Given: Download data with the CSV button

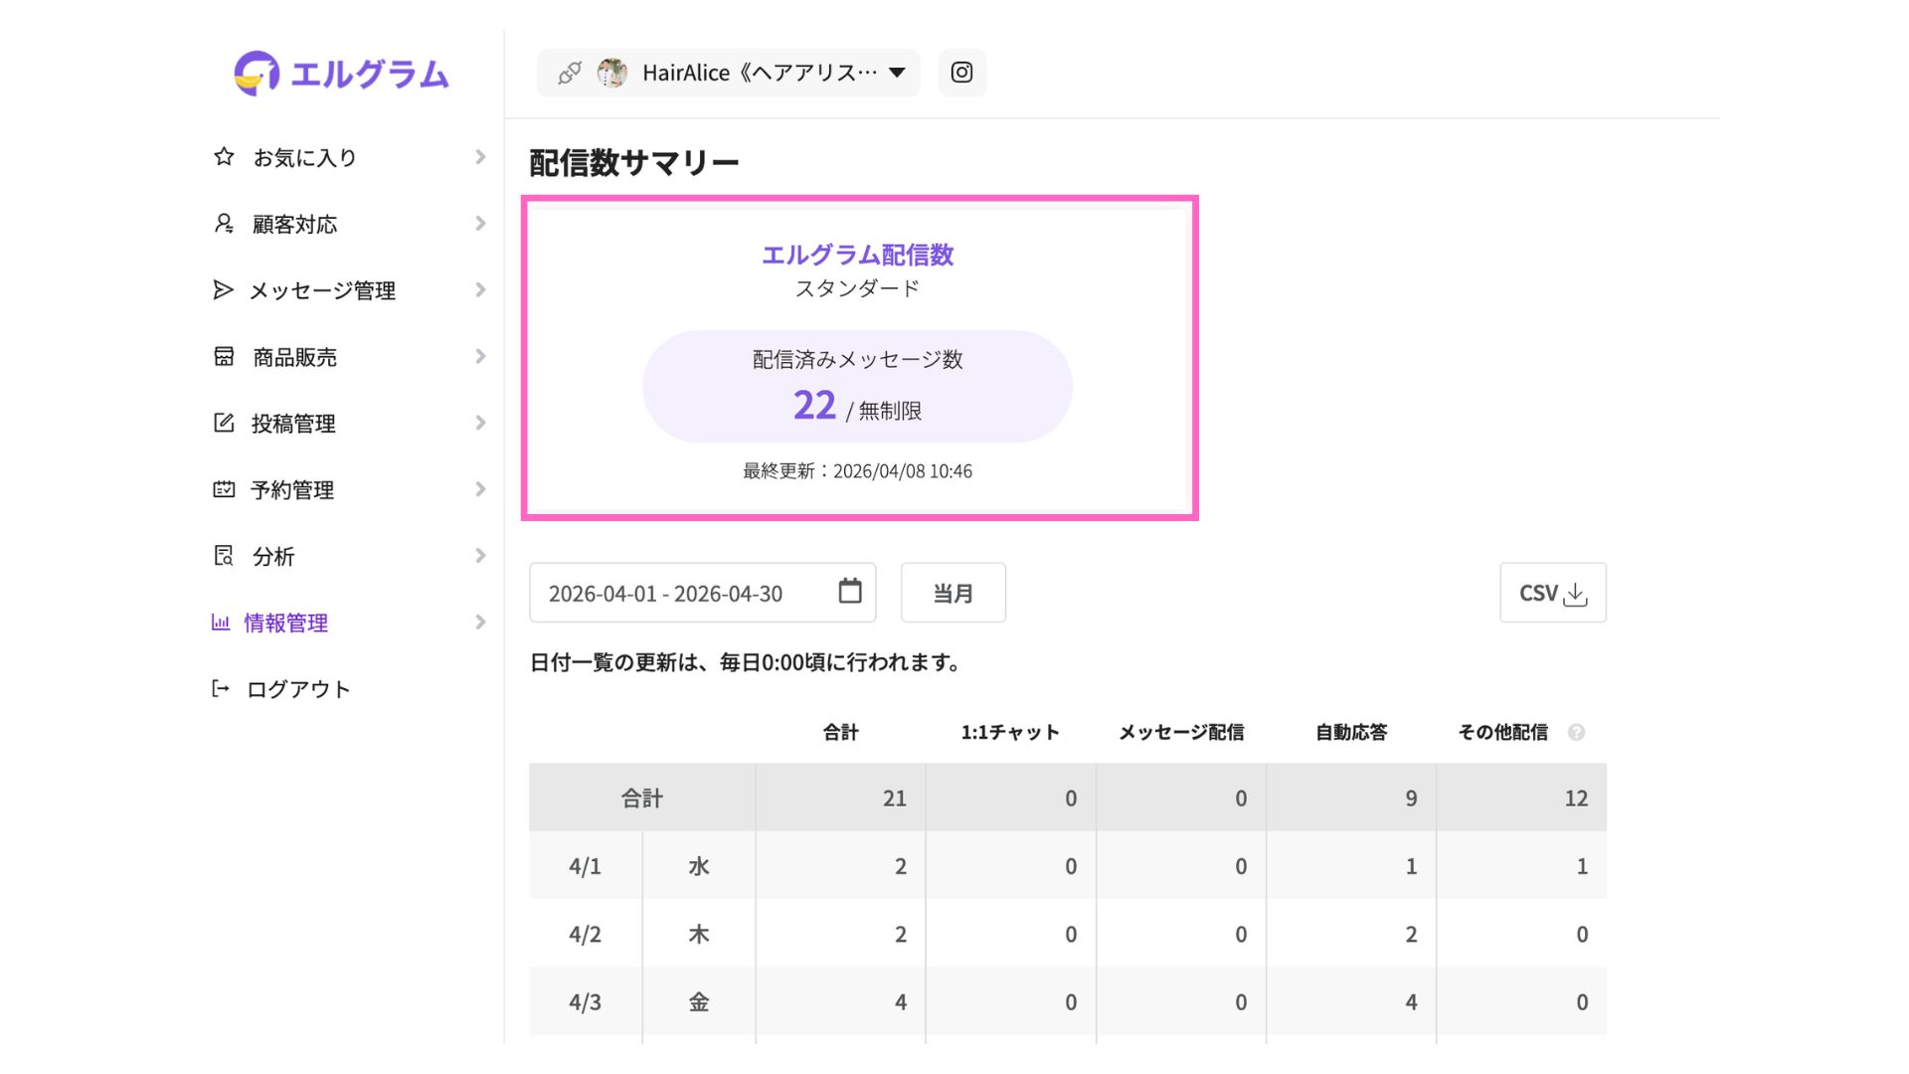Looking at the screenshot, I should click(x=1552, y=594).
